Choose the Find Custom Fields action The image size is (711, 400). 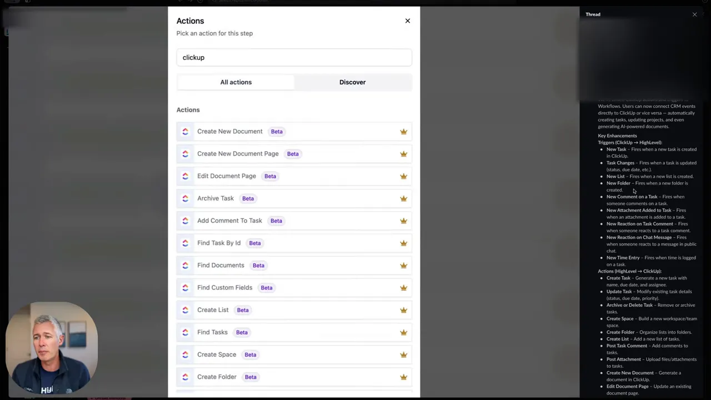pyautogui.click(x=294, y=288)
